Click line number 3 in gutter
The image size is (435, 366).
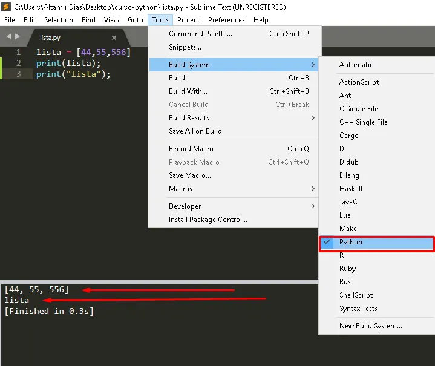click(18, 74)
